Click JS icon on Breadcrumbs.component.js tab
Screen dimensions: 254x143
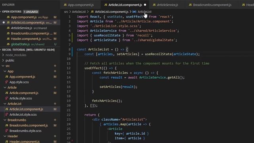pyautogui.click(x=190, y=5)
